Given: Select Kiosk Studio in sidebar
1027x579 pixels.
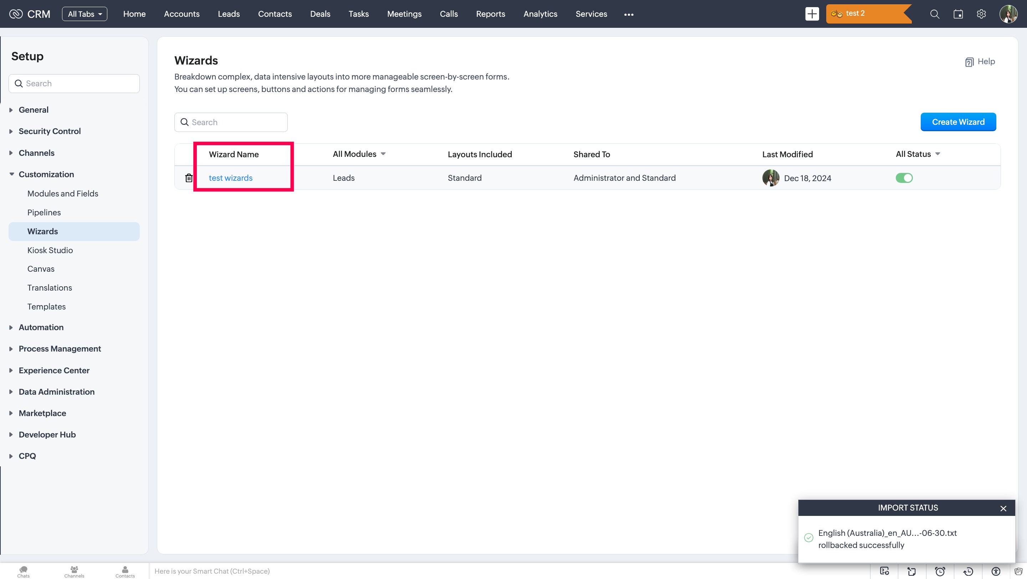Looking at the screenshot, I should pos(50,250).
